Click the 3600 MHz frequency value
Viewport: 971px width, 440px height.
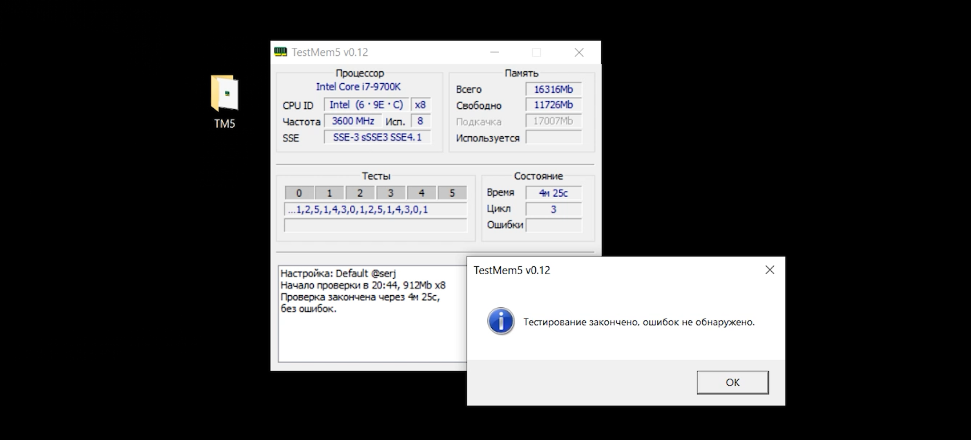[x=353, y=121]
